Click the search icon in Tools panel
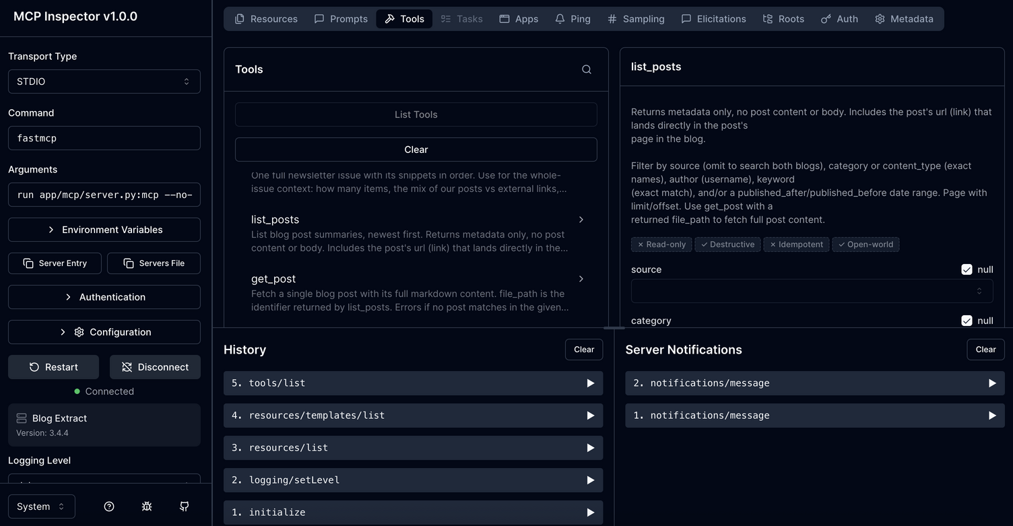Image resolution: width=1013 pixels, height=526 pixels. coord(587,69)
